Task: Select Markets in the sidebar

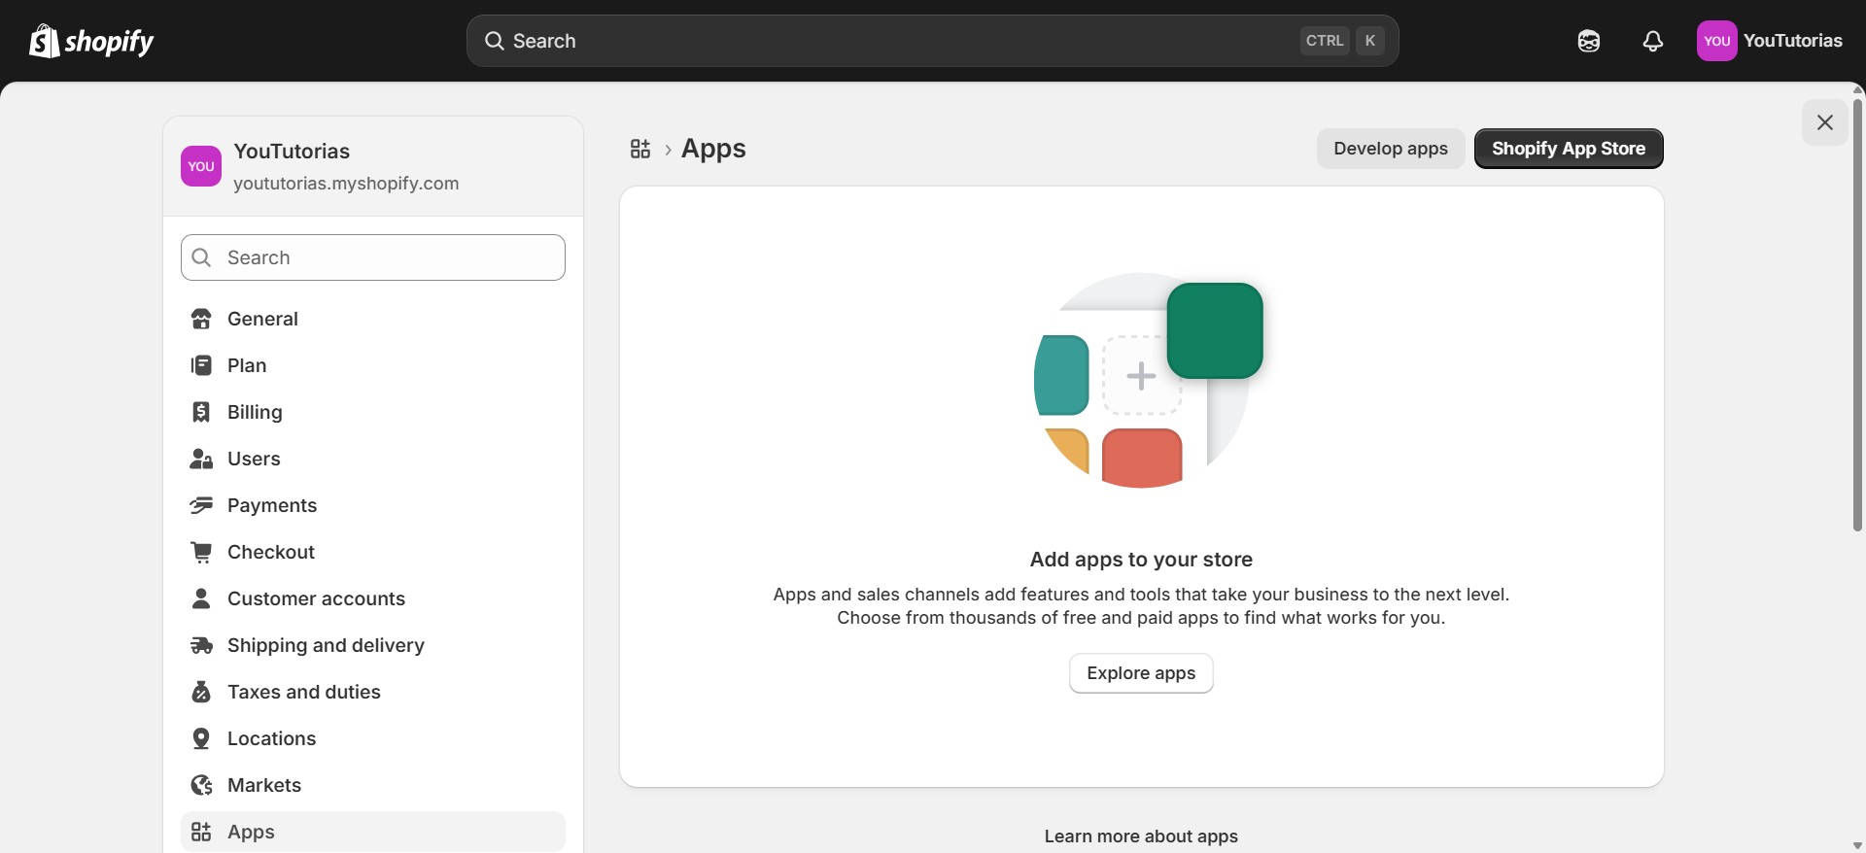Action: click(373, 785)
